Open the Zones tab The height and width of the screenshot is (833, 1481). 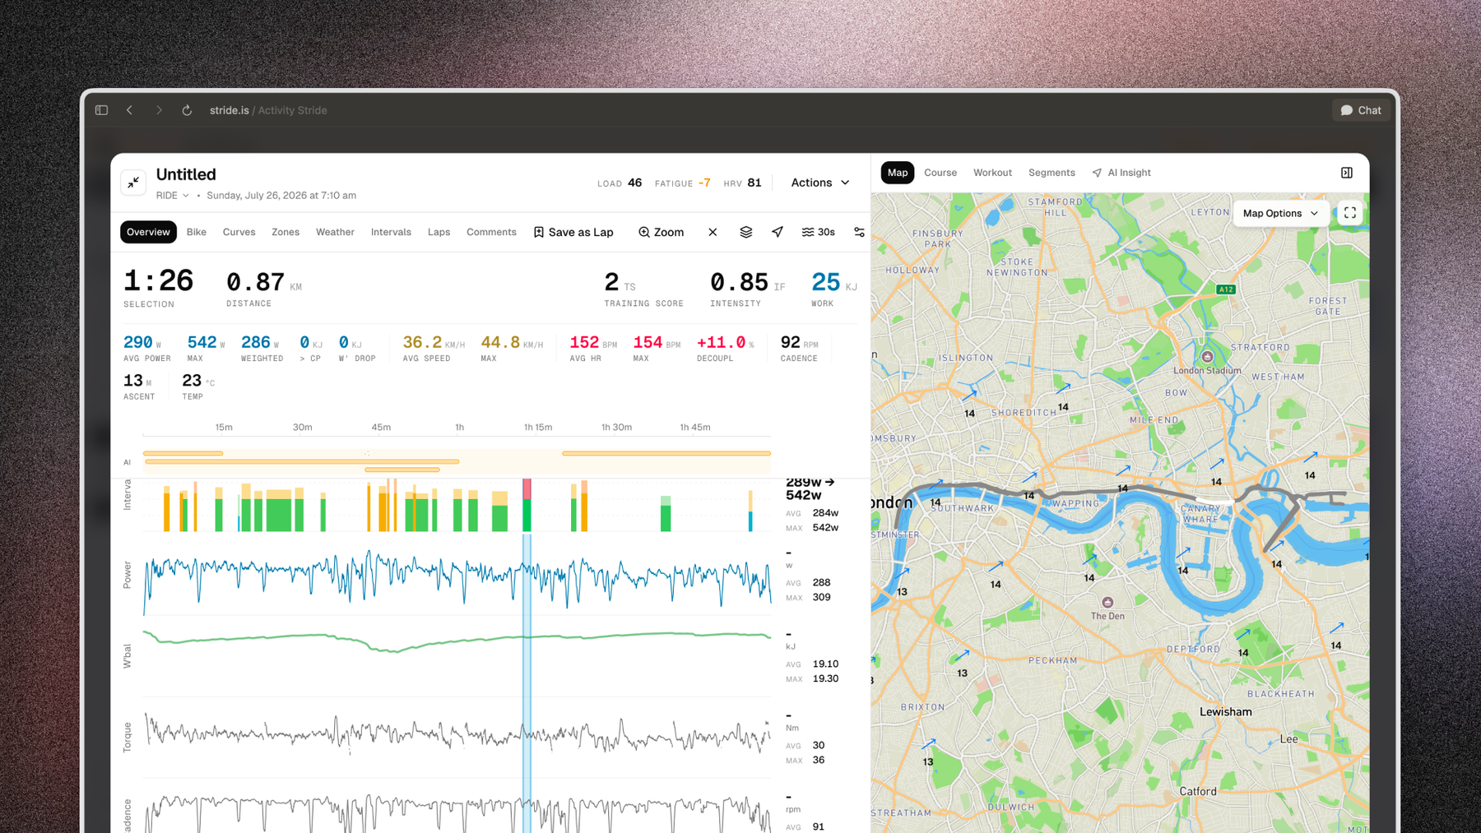pyautogui.click(x=286, y=232)
